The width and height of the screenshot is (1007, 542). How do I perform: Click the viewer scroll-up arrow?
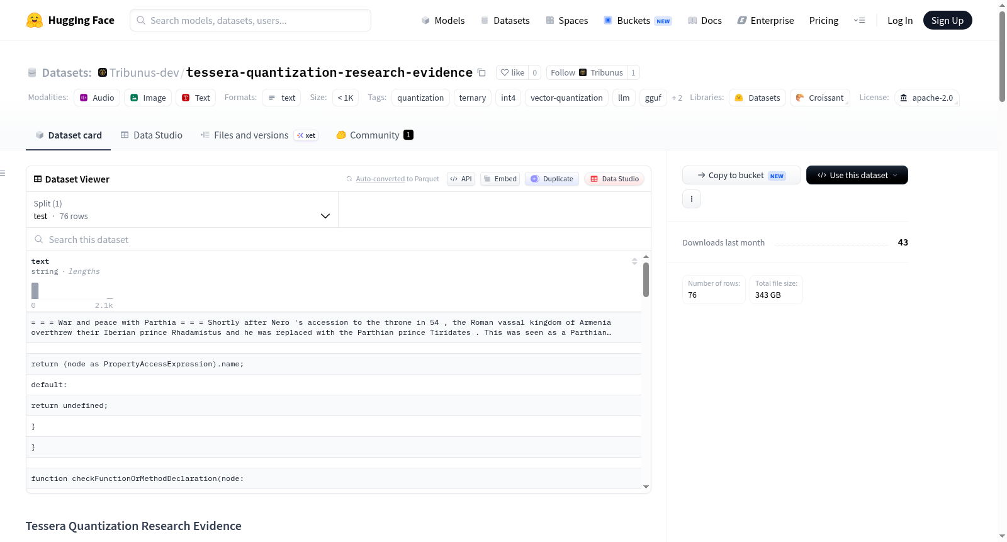point(646,257)
